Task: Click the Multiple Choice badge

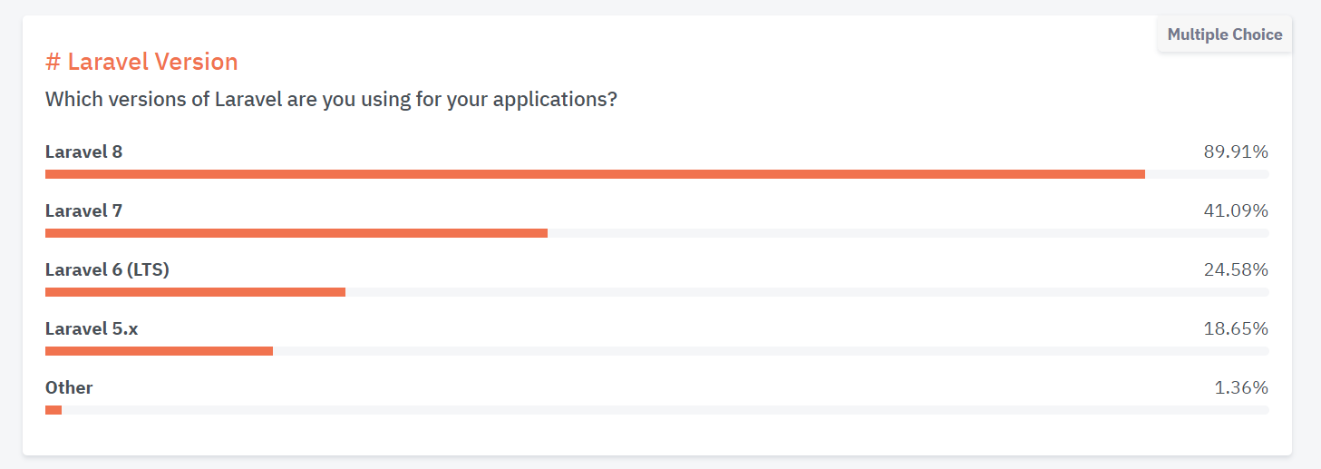Action: [x=1224, y=34]
